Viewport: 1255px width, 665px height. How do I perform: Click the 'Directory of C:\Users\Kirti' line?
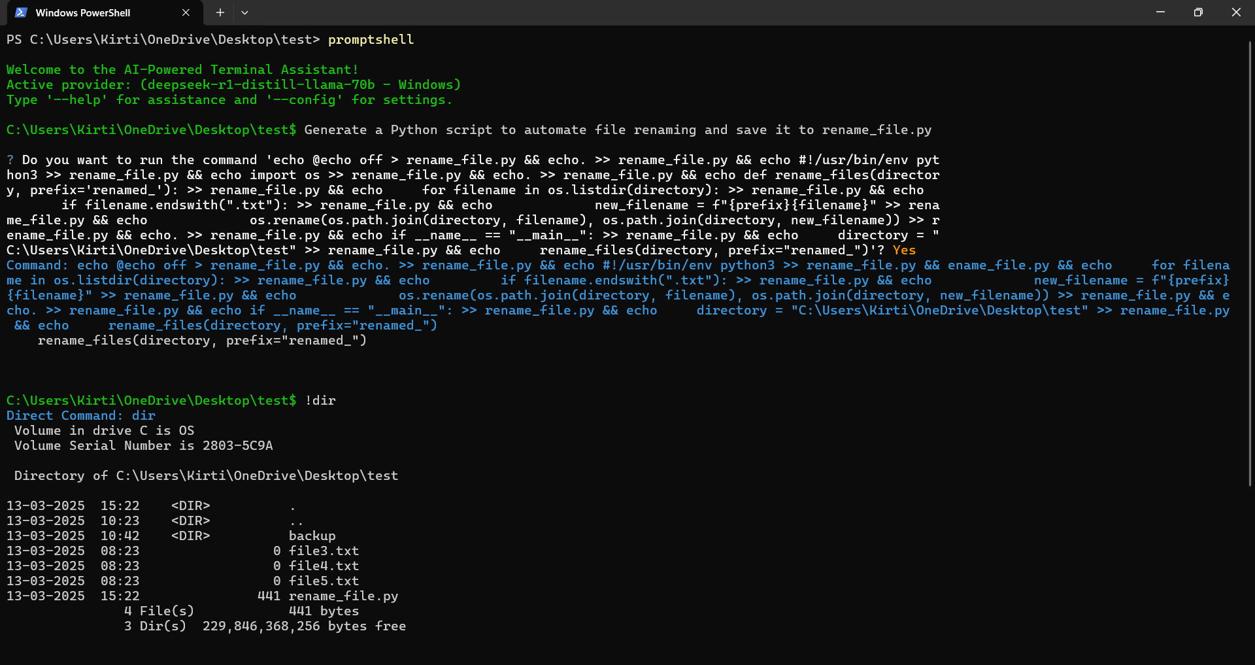[x=206, y=476]
